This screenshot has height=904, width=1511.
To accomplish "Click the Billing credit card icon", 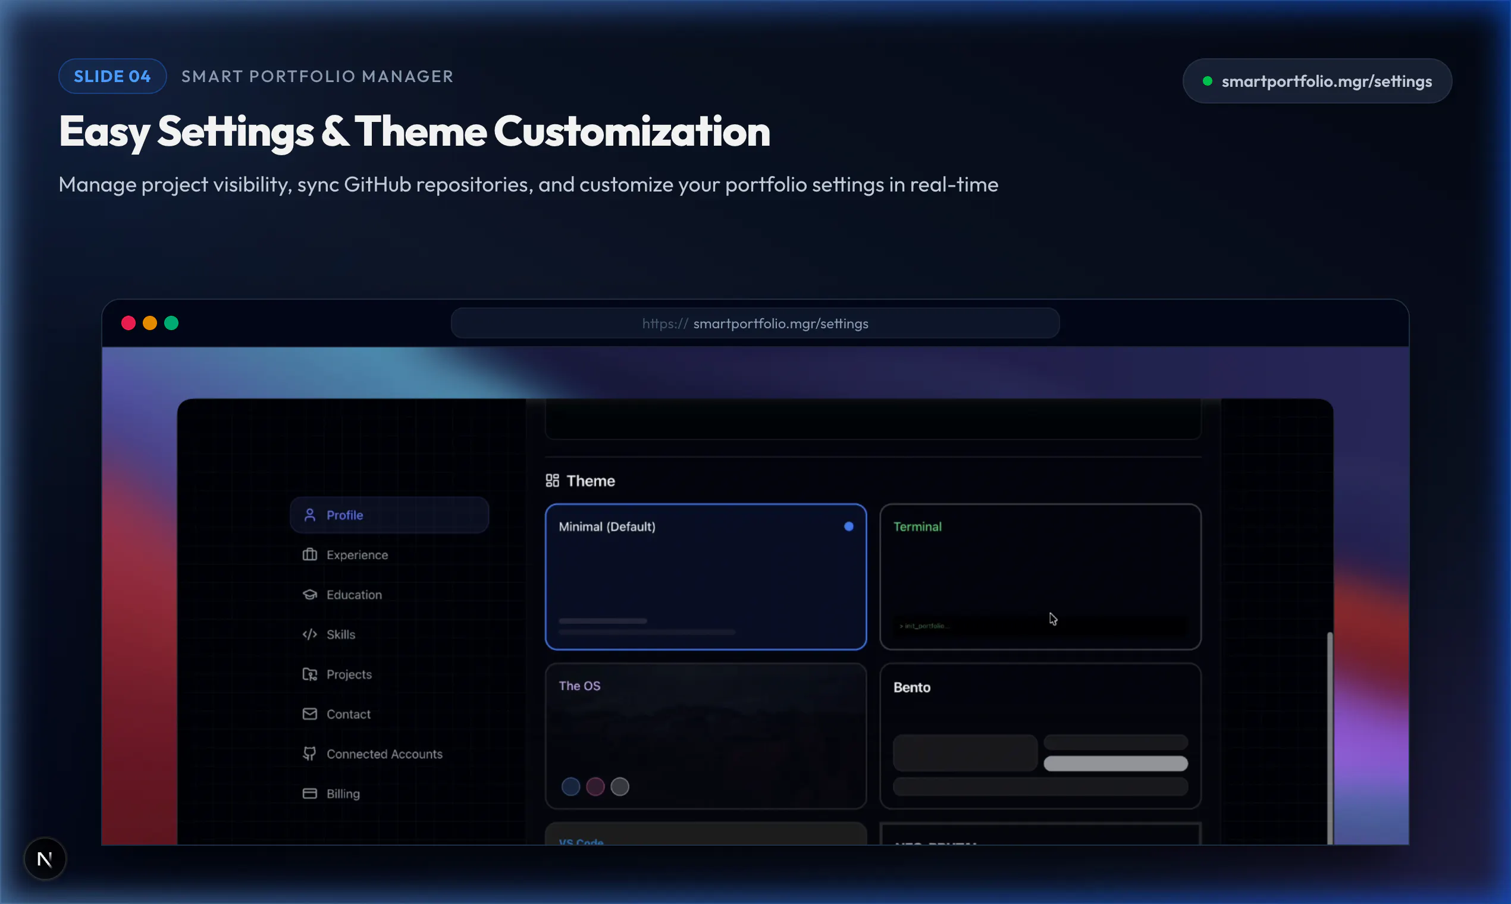I will [x=309, y=794].
